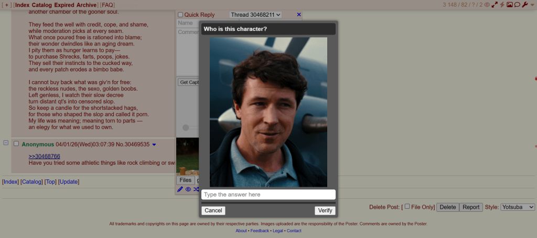Click the Get Captcha button
This screenshot has width=537, height=238.
click(x=189, y=82)
